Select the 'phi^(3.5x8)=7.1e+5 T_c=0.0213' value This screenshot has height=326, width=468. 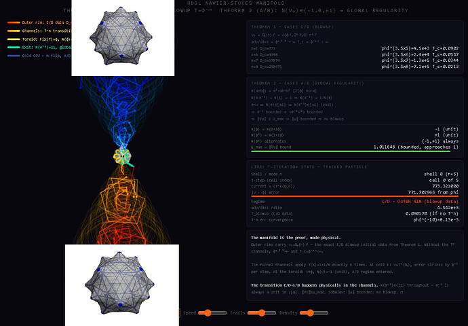click(420, 67)
